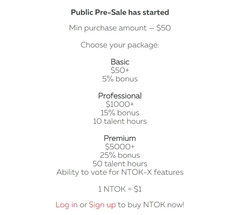The width and height of the screenshot is (251, 215).
Task: Select the Min purchase amount line
Action: 120,28
